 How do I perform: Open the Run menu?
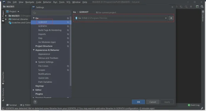pos(55,2)
